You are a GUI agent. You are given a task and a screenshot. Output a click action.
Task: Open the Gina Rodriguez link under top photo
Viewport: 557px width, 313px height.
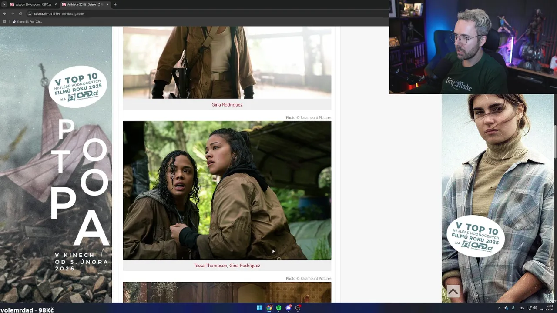[x=227, y=105]
